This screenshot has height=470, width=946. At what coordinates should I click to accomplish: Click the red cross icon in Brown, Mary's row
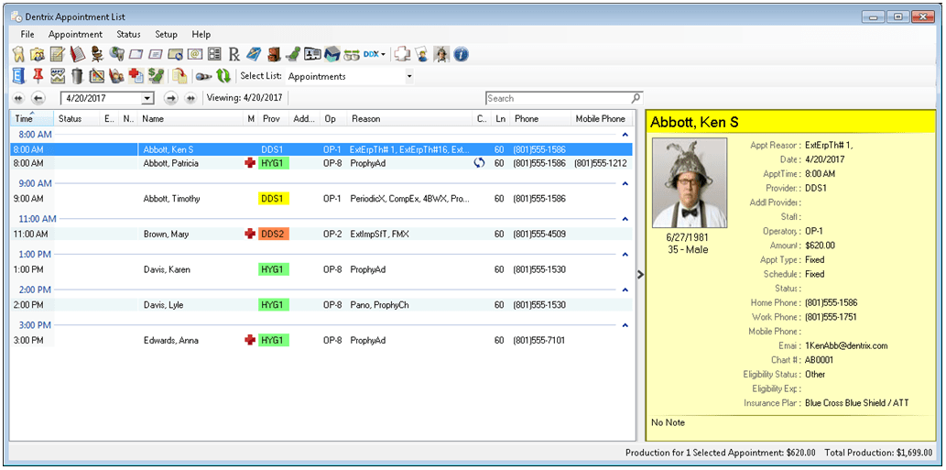tap(250, 235)
